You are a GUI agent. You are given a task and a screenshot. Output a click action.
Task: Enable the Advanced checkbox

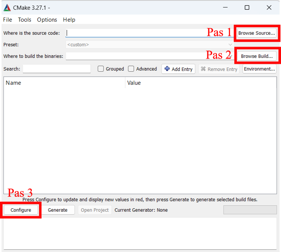131,69
